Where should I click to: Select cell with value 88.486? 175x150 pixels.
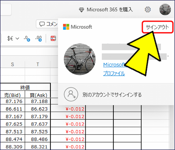pos(38,138)
